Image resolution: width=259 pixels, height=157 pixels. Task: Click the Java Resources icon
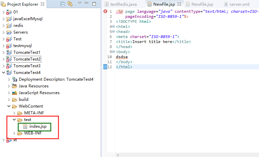click(x=14, y=86)
